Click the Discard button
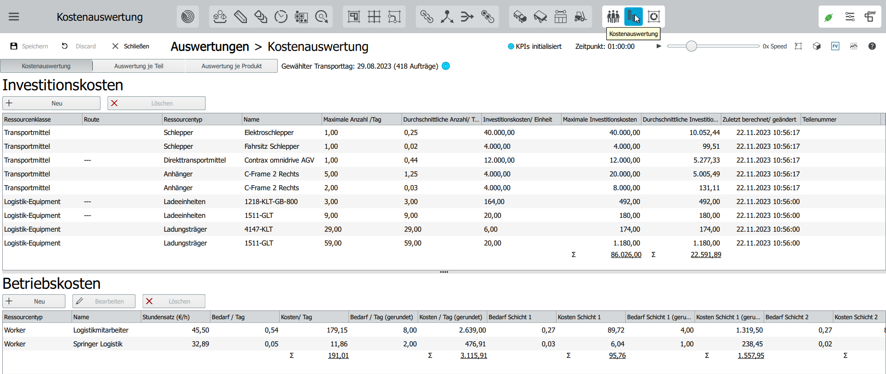The width and height of the screenshot is (886, 374). pyautogui.click(x=79, y=46)
